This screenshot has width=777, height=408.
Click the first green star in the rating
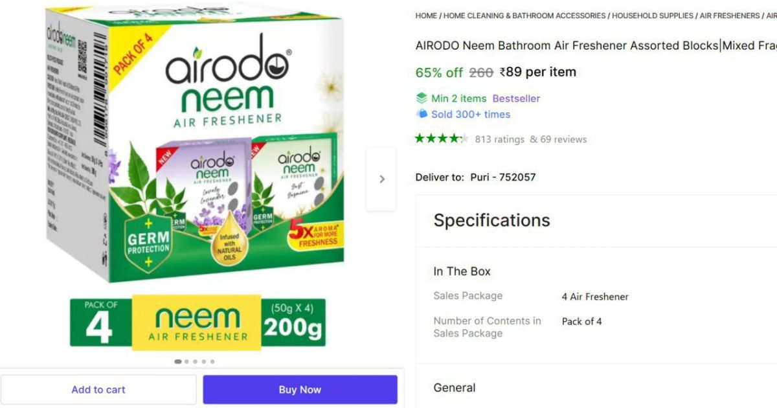[419, 139]
